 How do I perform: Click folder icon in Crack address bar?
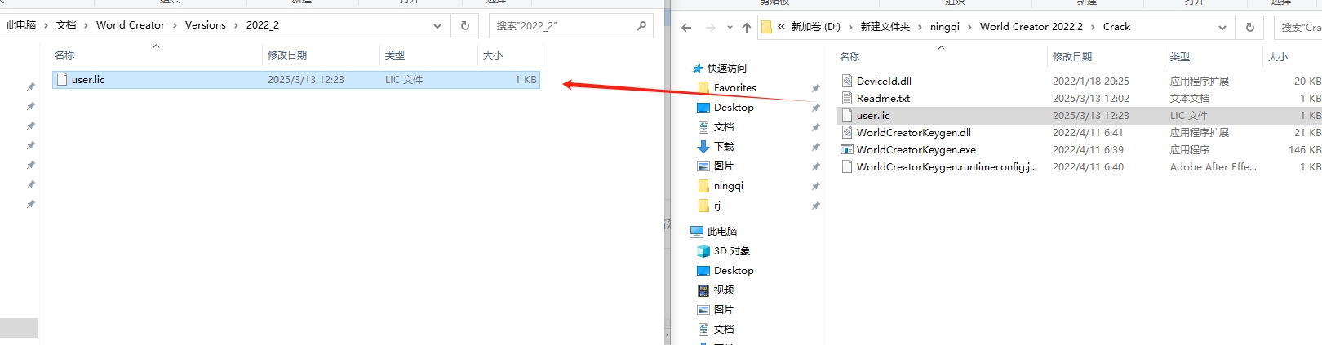pos(766,27)
